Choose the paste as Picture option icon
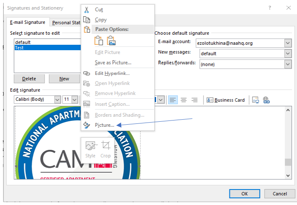This screenshot has height=205, width=297. pos(111,41)
